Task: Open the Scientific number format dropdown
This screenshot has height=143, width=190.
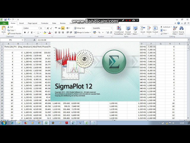Action: (111, 28)
